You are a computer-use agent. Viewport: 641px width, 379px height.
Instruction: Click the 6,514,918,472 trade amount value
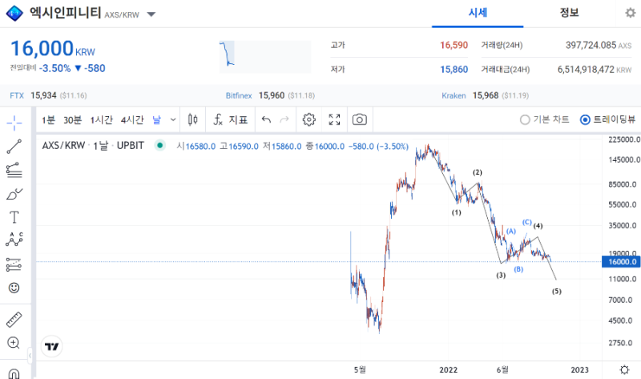tap(586, 70)
